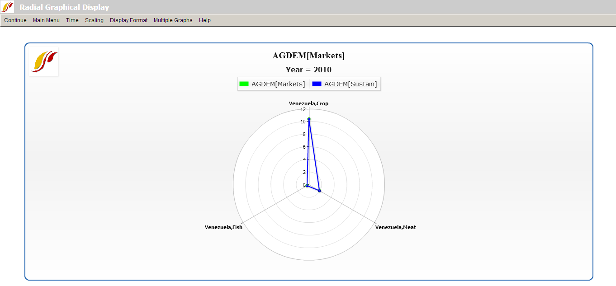This screenshot has height=286, width=616.
Task: Open the Continue menu
Action: (15, 20)
